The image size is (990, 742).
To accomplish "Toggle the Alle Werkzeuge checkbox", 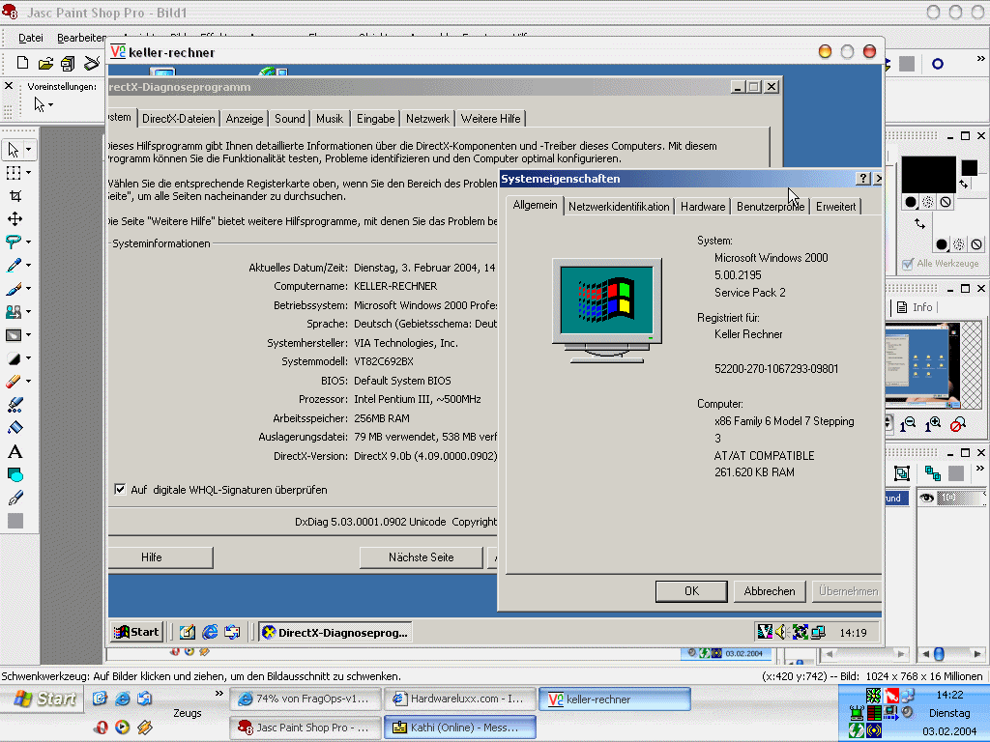I will click(x=907, y=264).
